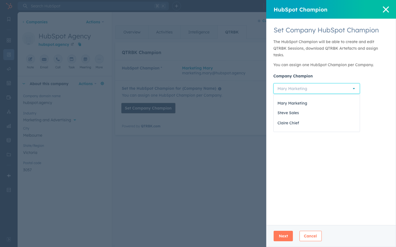This screenshot has width=396, height=247.
Task: Switch to the Activities tab
Action: 164,32
